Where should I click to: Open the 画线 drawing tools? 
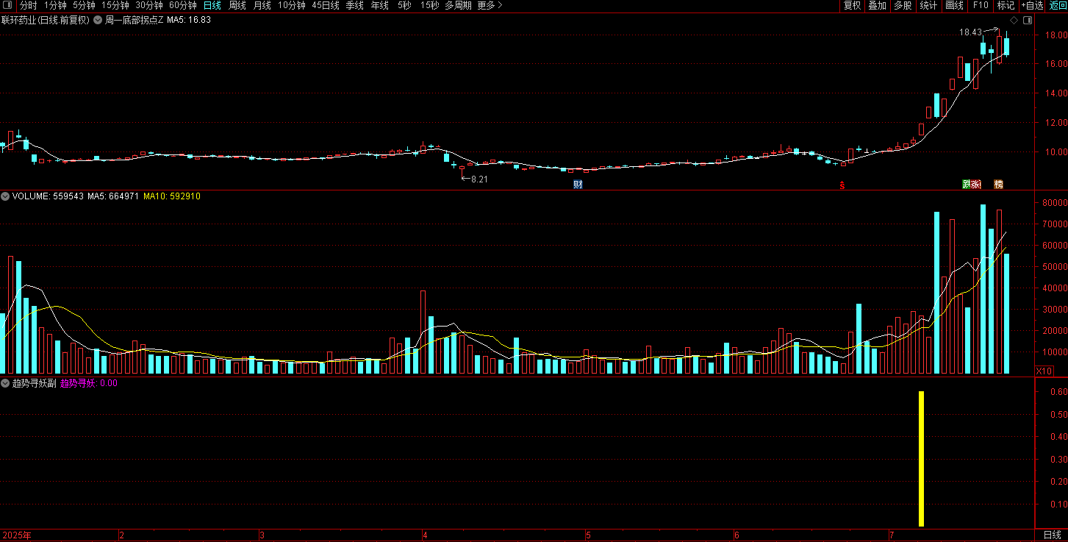click(x=954, y=5)
